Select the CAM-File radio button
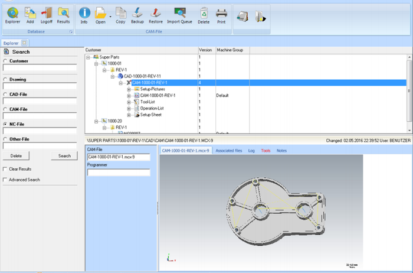 point(5,109)
